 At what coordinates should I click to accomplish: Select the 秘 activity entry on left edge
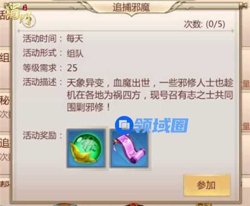point(5,100)
